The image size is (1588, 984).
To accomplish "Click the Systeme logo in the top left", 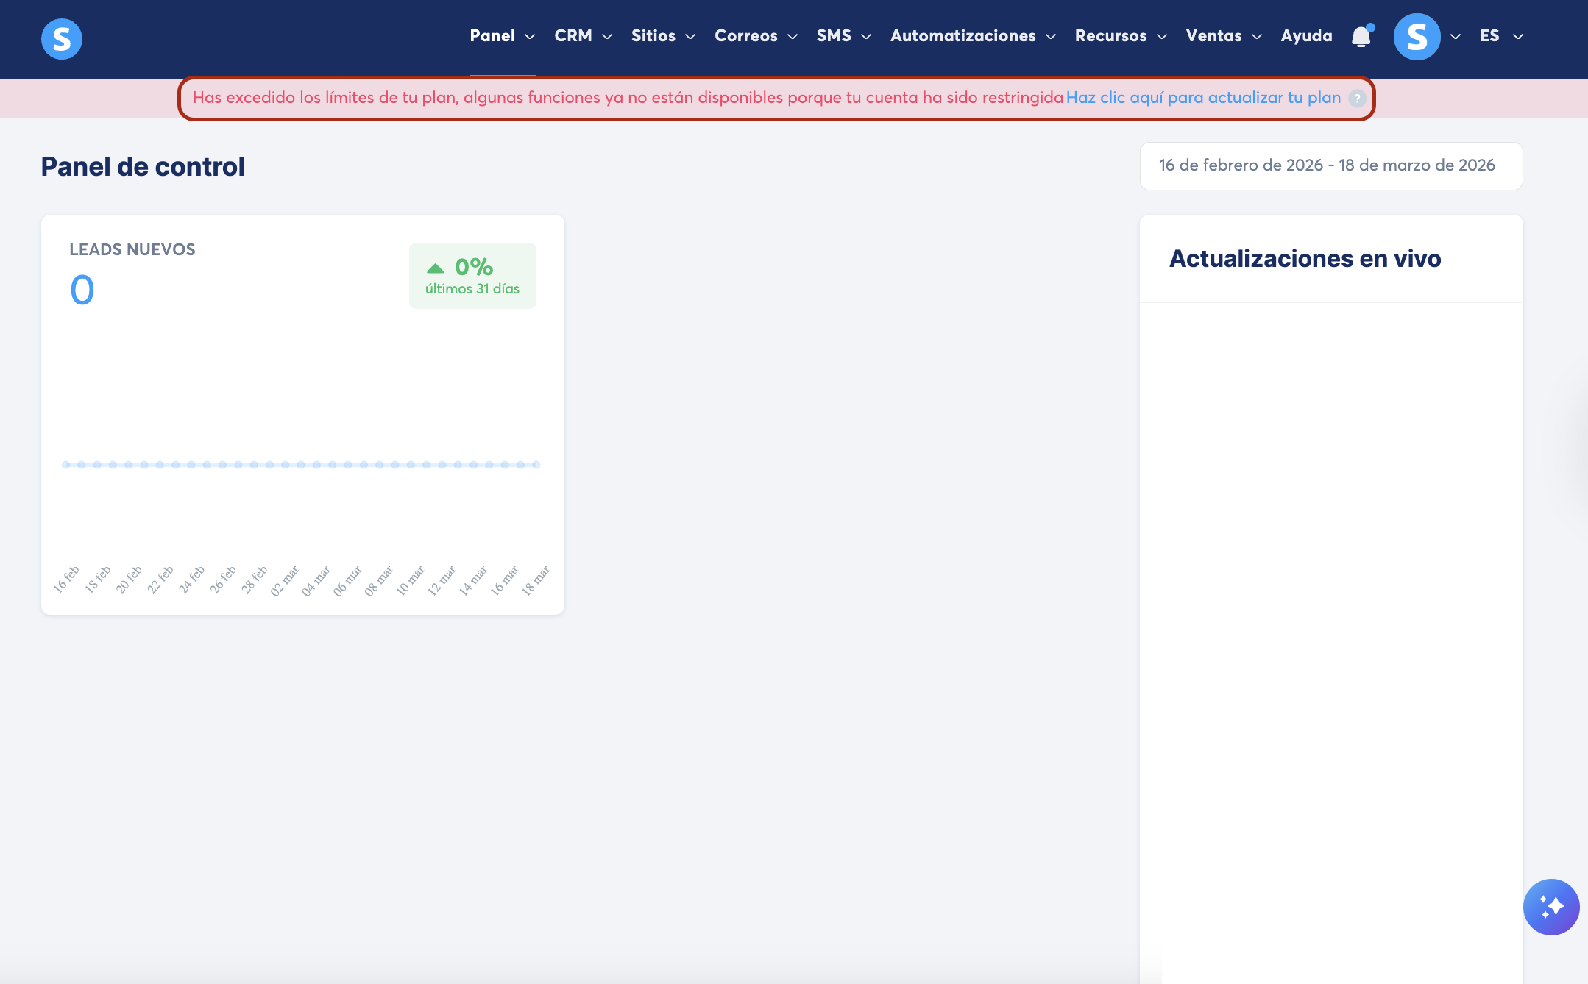I will [x=62, y=38].
